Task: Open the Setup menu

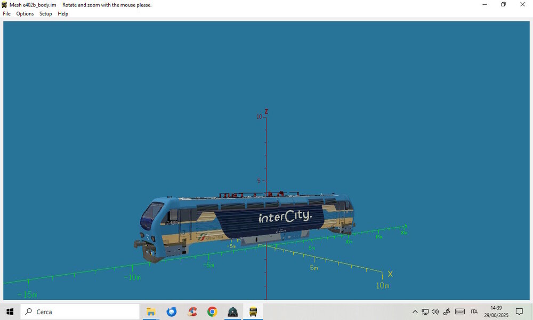Action: coord(45,14)
